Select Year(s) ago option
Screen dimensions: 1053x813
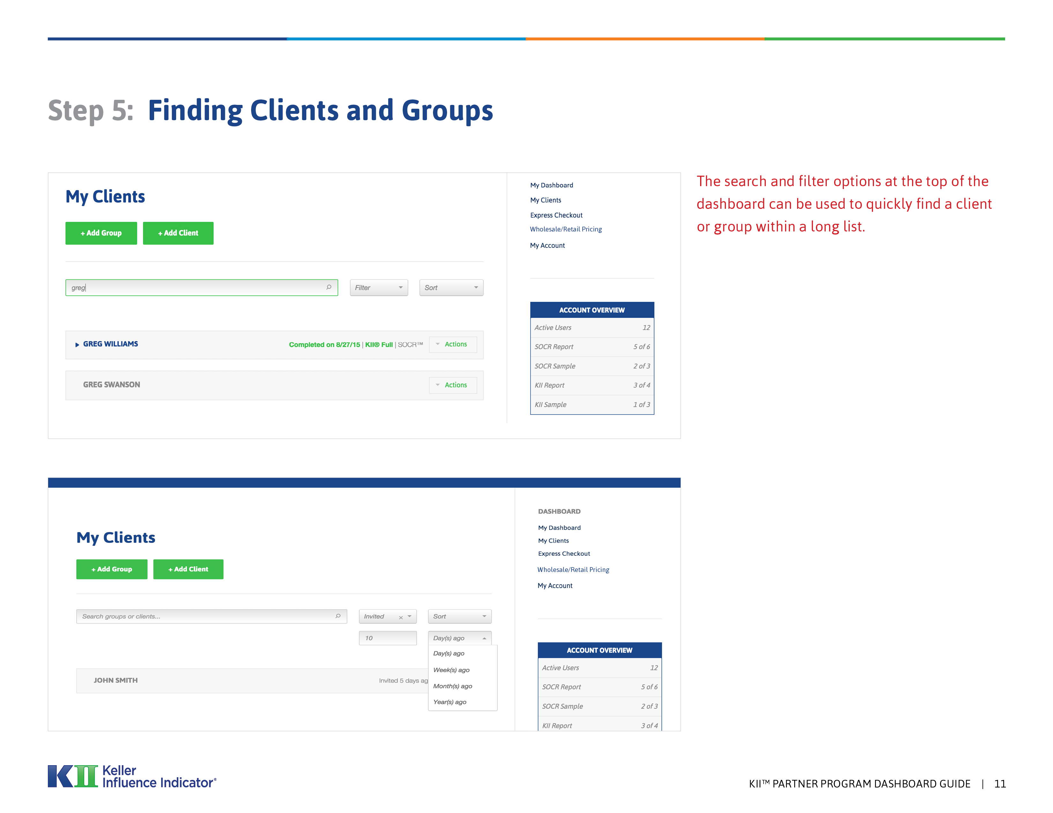(x=450, y=702)
